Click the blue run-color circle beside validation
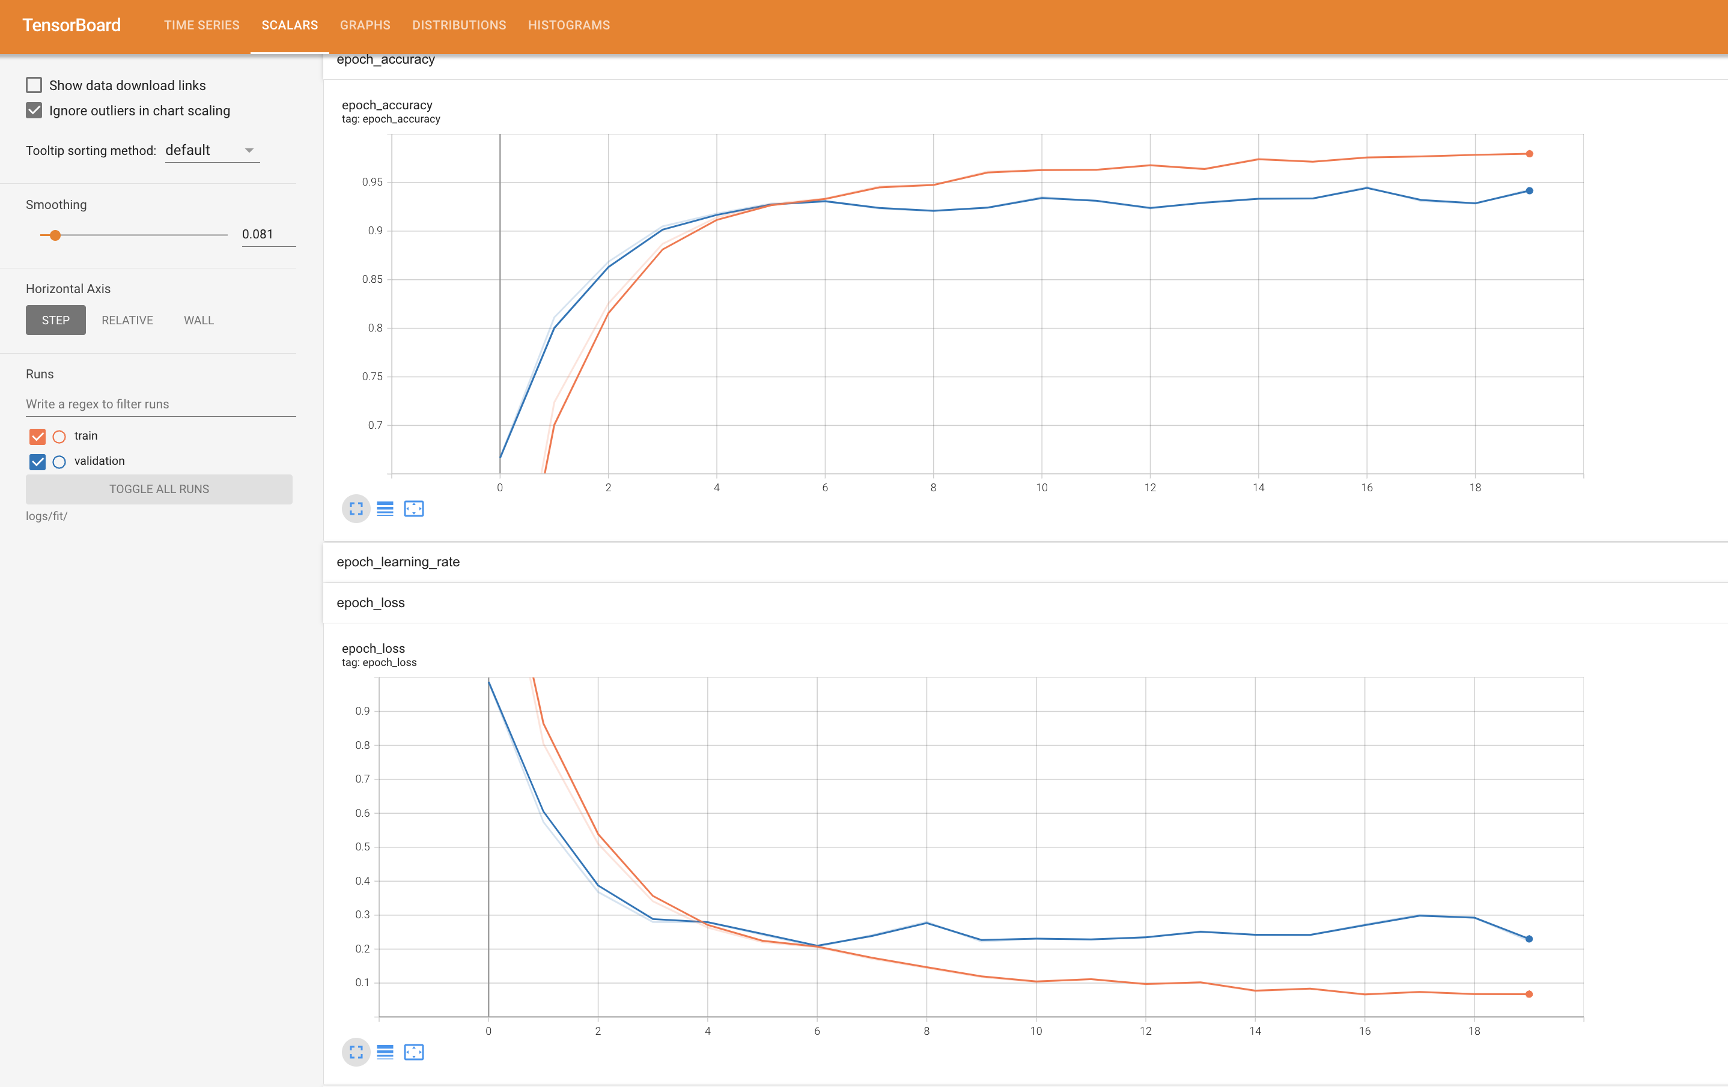Viewport: 1728px width, 1087px height. tap(59, 461)
